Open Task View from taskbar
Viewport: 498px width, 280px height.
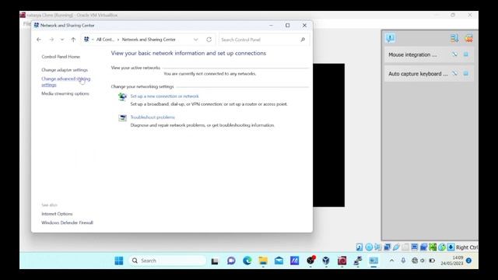215,261
